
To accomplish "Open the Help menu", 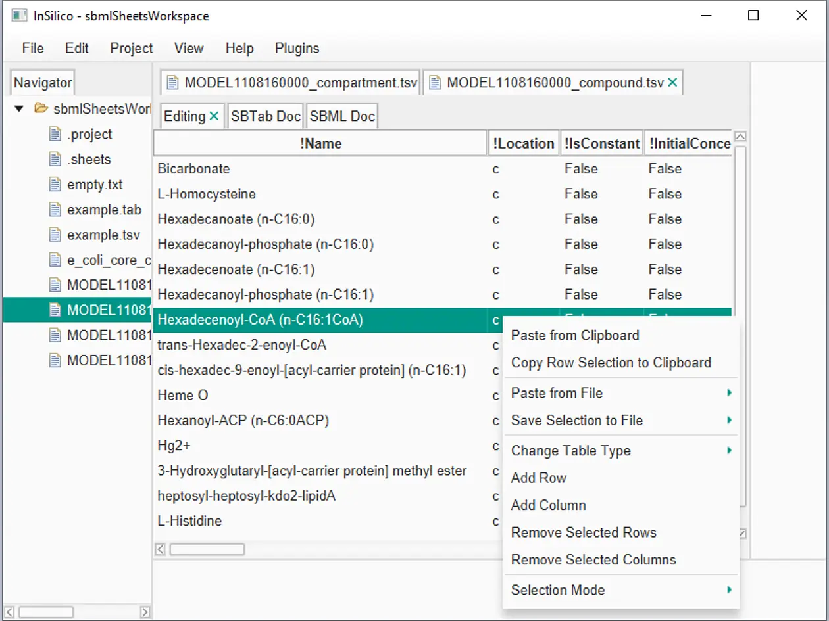I will click(239, 48).
